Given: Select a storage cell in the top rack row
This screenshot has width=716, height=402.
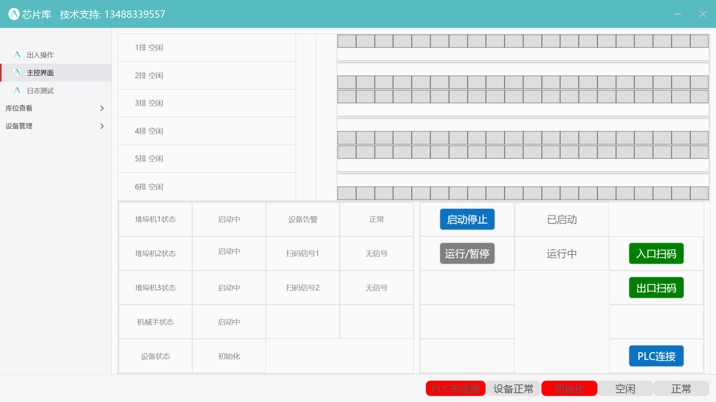Looking at the screenshot, I should pos(347,41).
